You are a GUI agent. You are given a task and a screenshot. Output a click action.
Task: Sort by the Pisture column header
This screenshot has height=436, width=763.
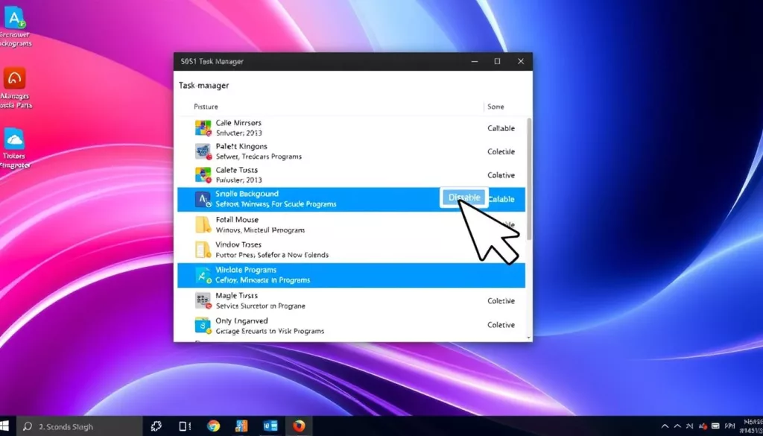tap(206, 107)
